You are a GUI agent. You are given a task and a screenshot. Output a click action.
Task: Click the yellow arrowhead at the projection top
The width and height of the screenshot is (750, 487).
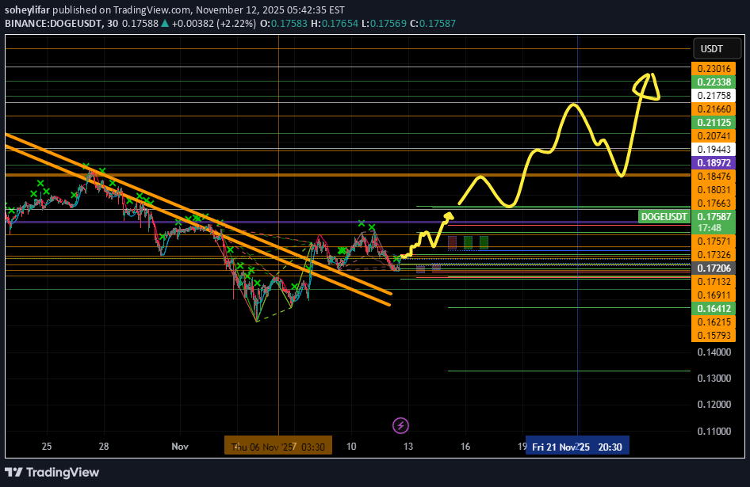point(649,87)
